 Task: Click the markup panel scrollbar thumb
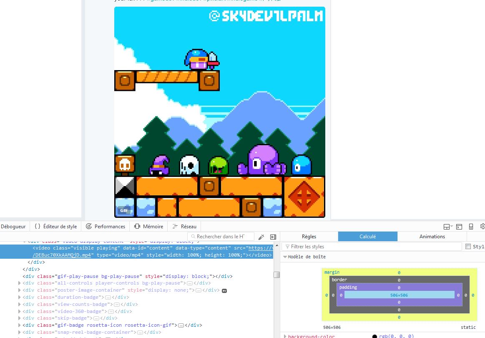click(x=277, y=275)
